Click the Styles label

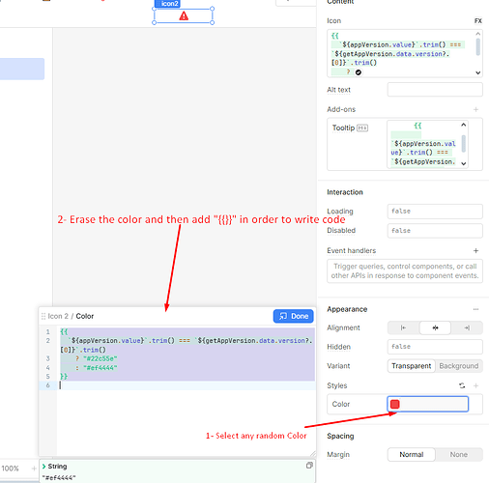(x=337, y=385)
